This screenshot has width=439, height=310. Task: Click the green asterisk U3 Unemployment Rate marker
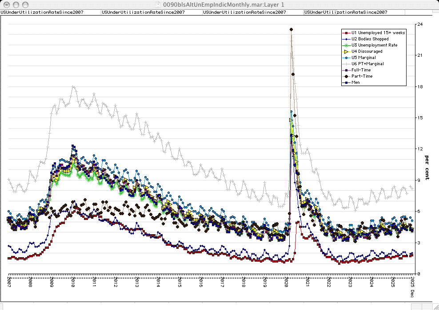coord(346,45)
